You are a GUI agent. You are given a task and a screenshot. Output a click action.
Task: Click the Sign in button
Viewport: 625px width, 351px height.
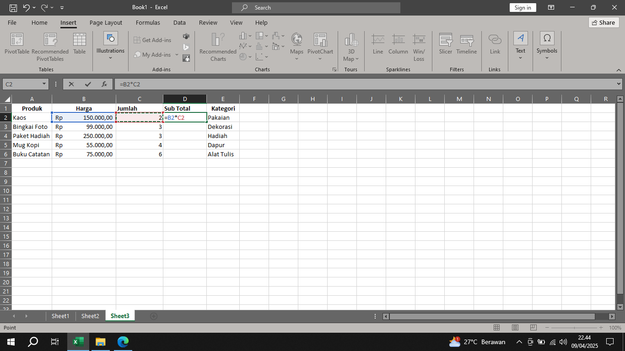(x=523, y=7)
